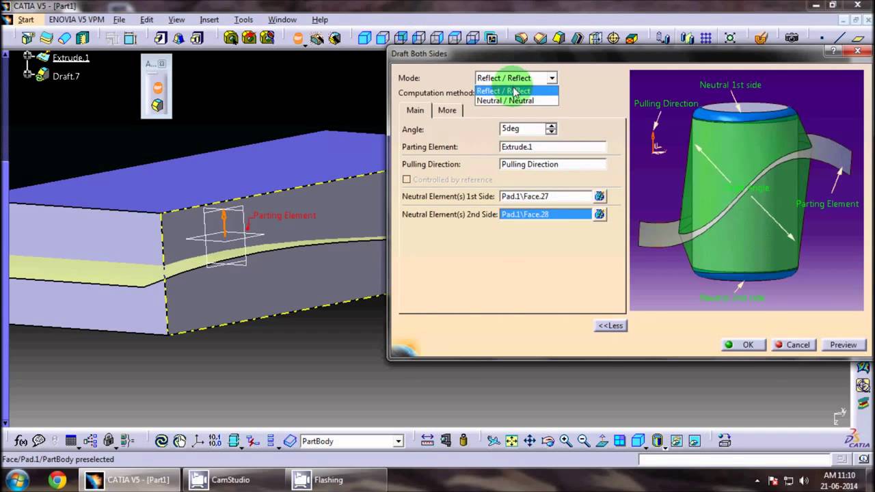The width and height of the screenshot is (875, 492).
Task: Click the Extrude surface icon in top-left toolbar
Action: (x=28, y=38)
